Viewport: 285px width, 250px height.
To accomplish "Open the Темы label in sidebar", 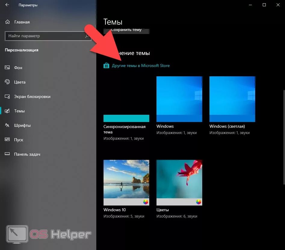I will point(20,111).
